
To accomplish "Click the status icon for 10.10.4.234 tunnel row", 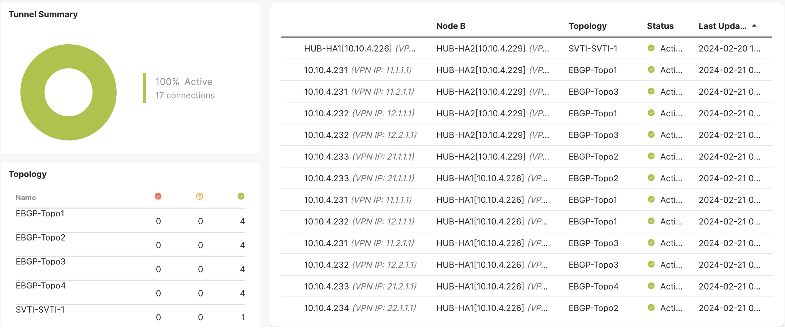I will (651, 308).
